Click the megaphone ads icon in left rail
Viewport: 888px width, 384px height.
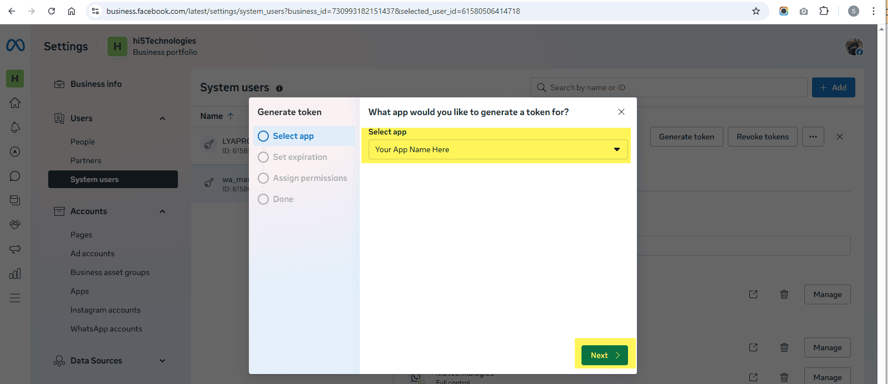click(15, 249)
